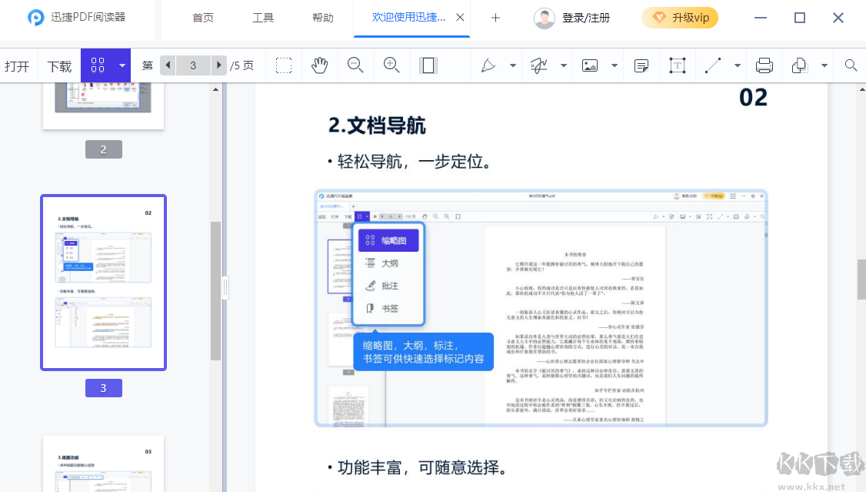Start a document search with magnifier icon
This screenshot has height=492, width=866.
[850, 65]
